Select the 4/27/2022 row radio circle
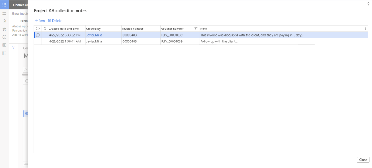The height and width of the screenshot is (168, 372). 38,35
